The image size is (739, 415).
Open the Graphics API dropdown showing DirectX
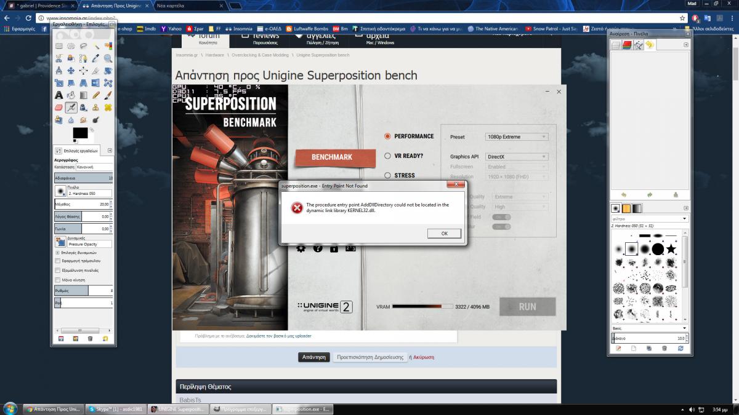pos(516,157)
